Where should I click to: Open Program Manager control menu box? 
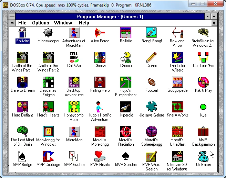click(x=12, y=16)
